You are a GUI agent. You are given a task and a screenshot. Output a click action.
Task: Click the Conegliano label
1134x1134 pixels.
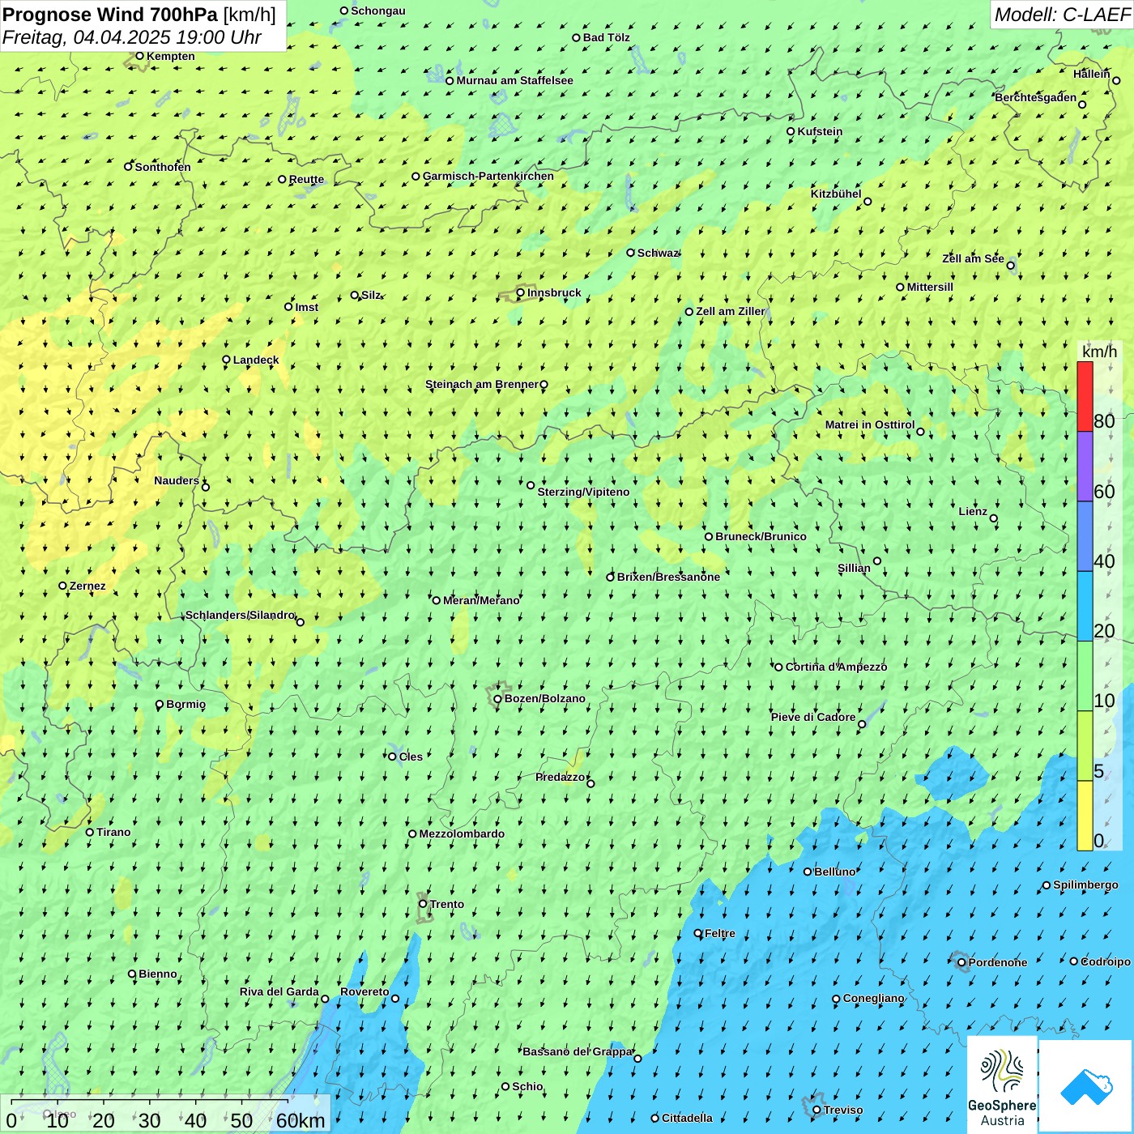tap(873, 998)
